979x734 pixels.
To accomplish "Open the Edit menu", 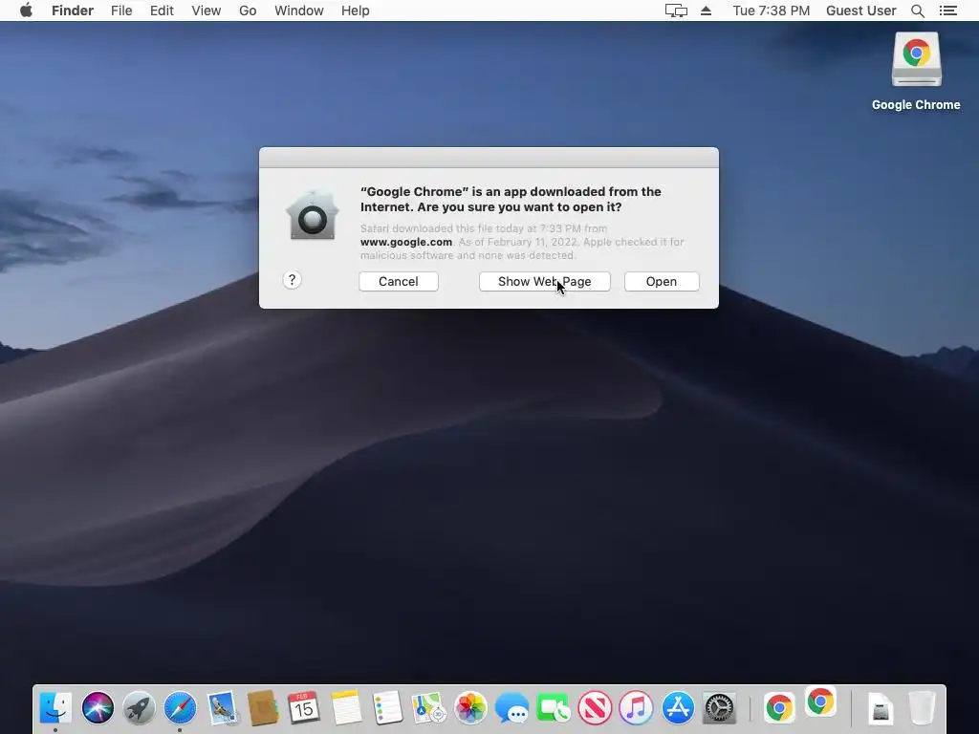I will [x=162, y=11].
